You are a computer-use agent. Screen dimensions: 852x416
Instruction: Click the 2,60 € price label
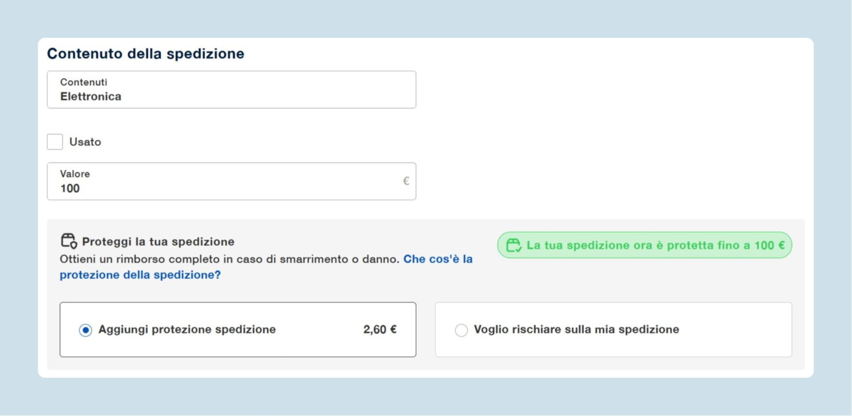[379, 330]
